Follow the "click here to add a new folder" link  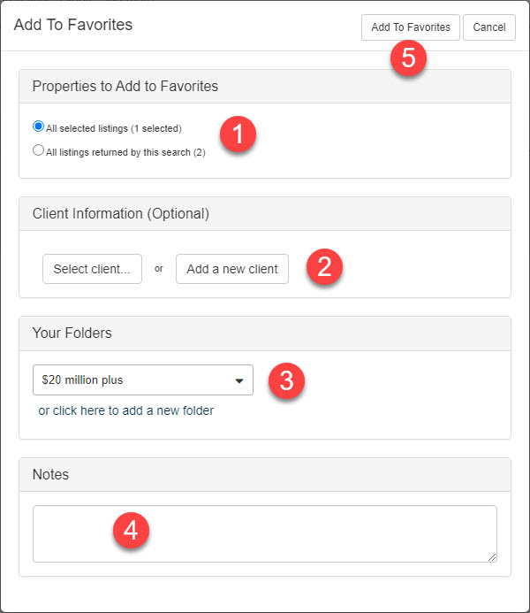[x=125, y=410]
